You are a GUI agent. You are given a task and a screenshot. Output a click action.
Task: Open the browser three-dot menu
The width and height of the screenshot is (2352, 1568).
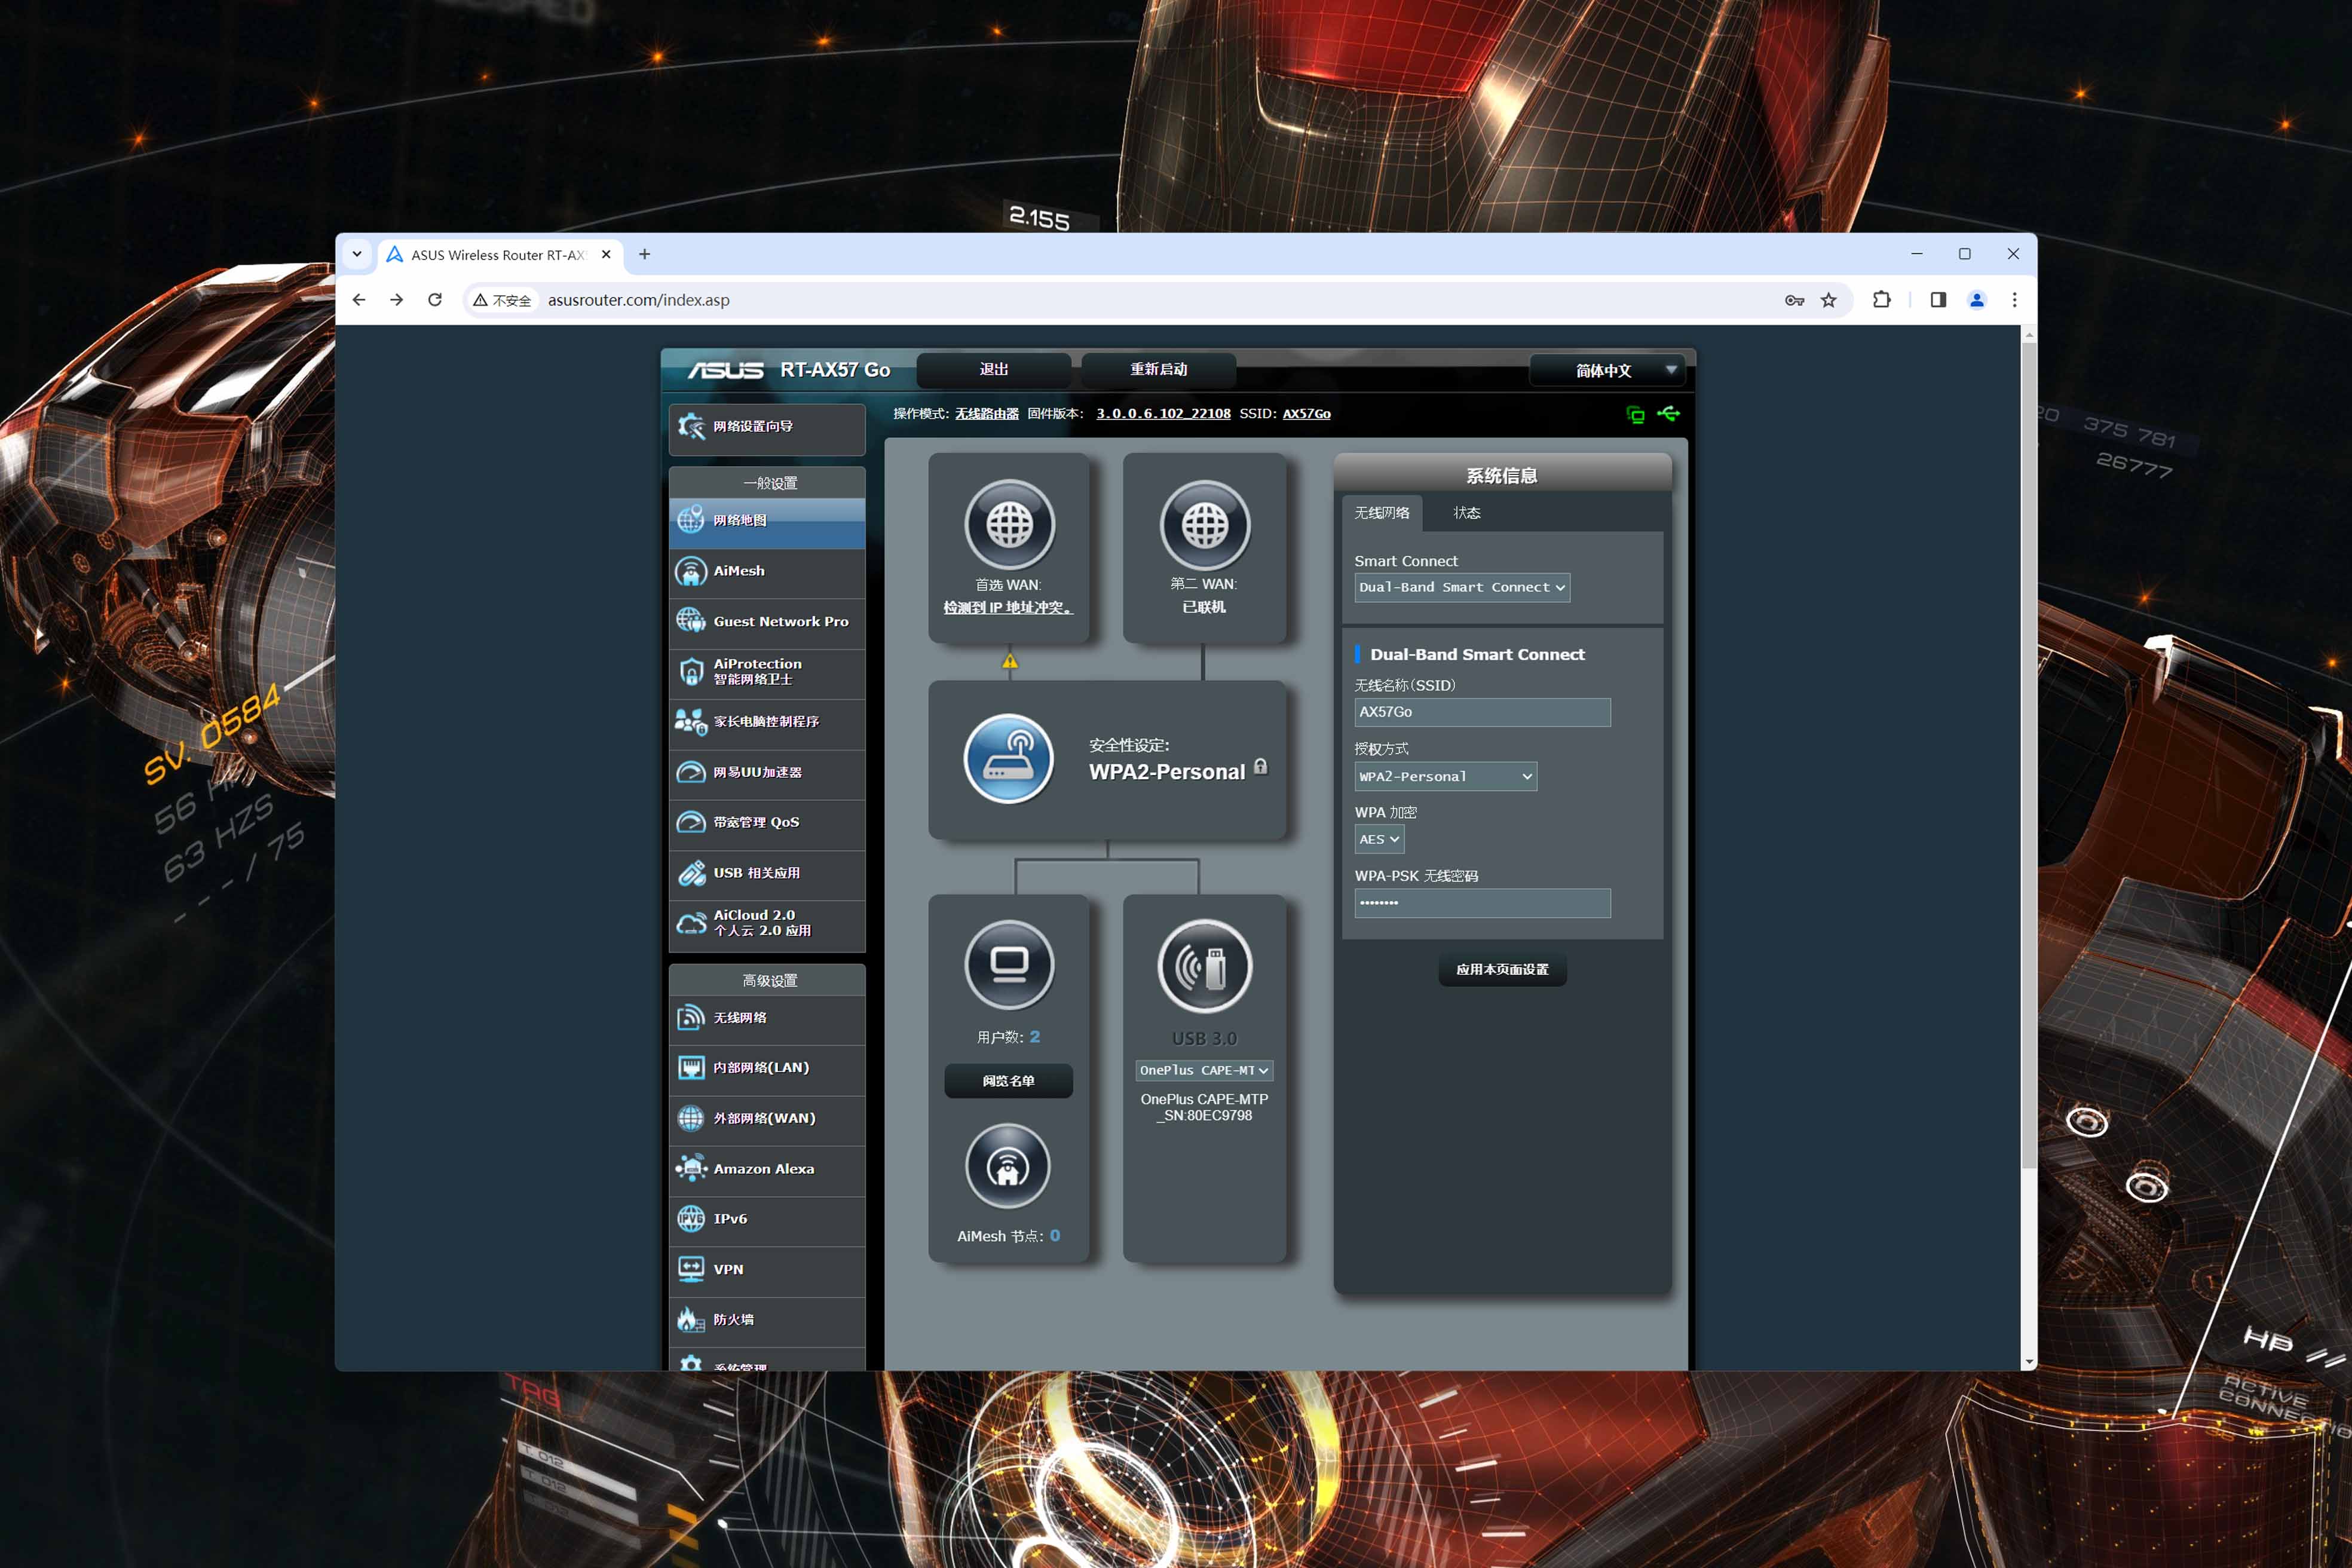click(2014, 300)
